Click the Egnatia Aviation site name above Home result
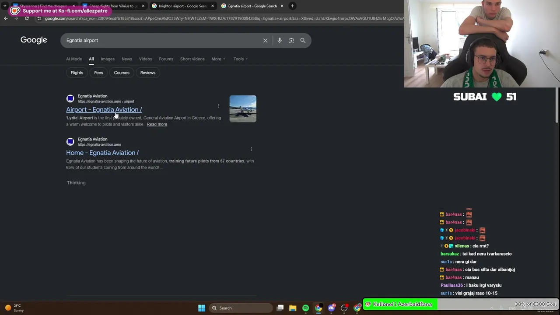560x315 pixels. (92, 139)
